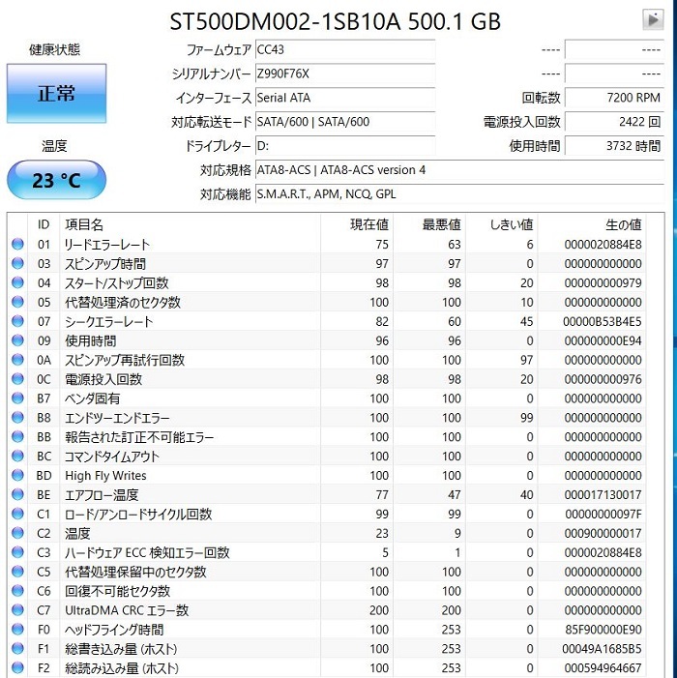
Task: Click raw value 000017130017
Action: [603, 495]
